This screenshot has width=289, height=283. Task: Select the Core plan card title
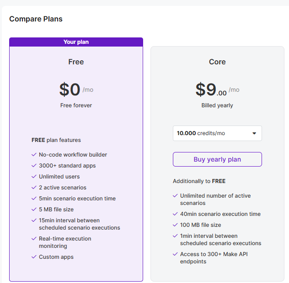(217, 62)
